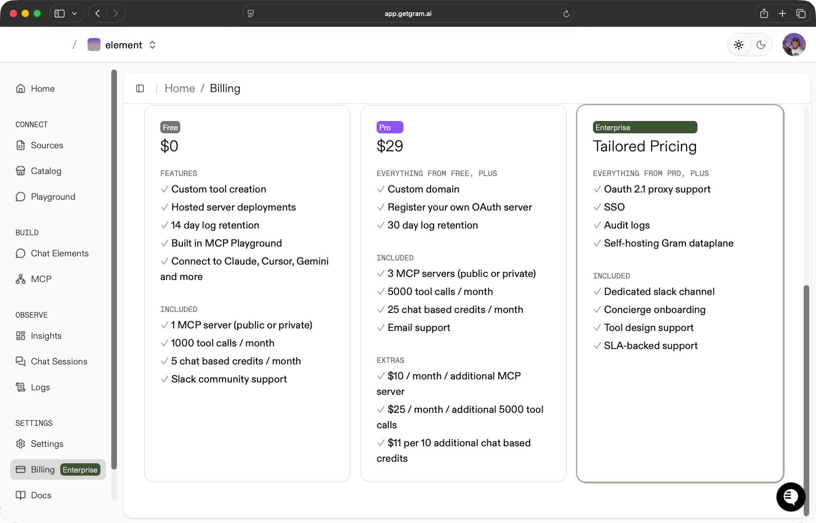
Task: Click the Safari address bar
Action: 407,13
